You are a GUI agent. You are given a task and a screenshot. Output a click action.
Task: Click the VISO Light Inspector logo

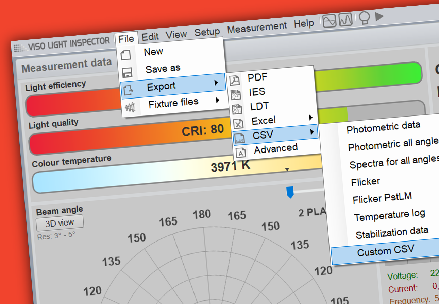click(62, 44)
